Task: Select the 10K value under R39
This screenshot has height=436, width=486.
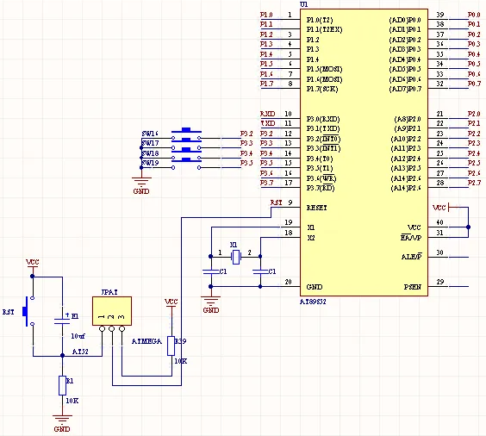Action: pyautogui.click(x=181, y=361)
